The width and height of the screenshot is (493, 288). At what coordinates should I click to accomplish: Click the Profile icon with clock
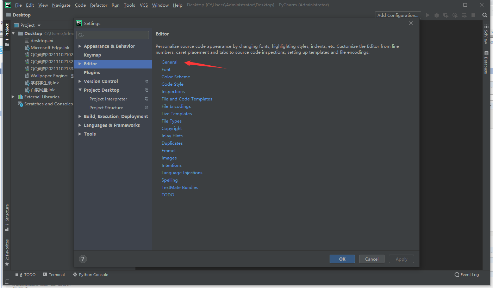(x=455, y=15)
